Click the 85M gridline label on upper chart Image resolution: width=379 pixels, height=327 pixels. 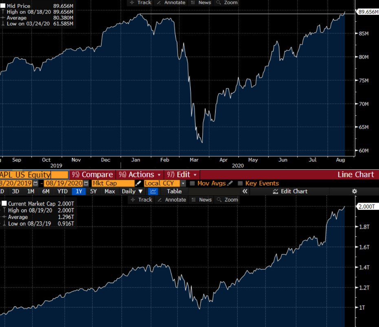364,33
